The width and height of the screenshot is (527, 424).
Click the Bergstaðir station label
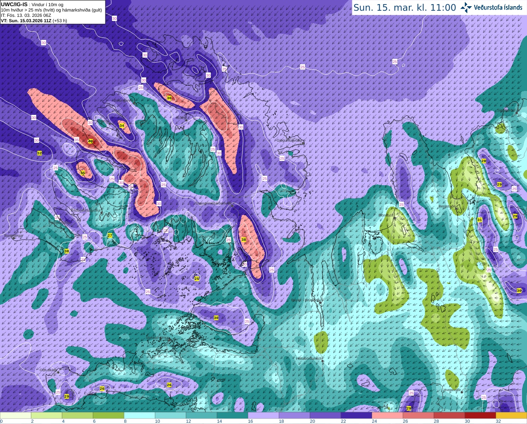447,206
